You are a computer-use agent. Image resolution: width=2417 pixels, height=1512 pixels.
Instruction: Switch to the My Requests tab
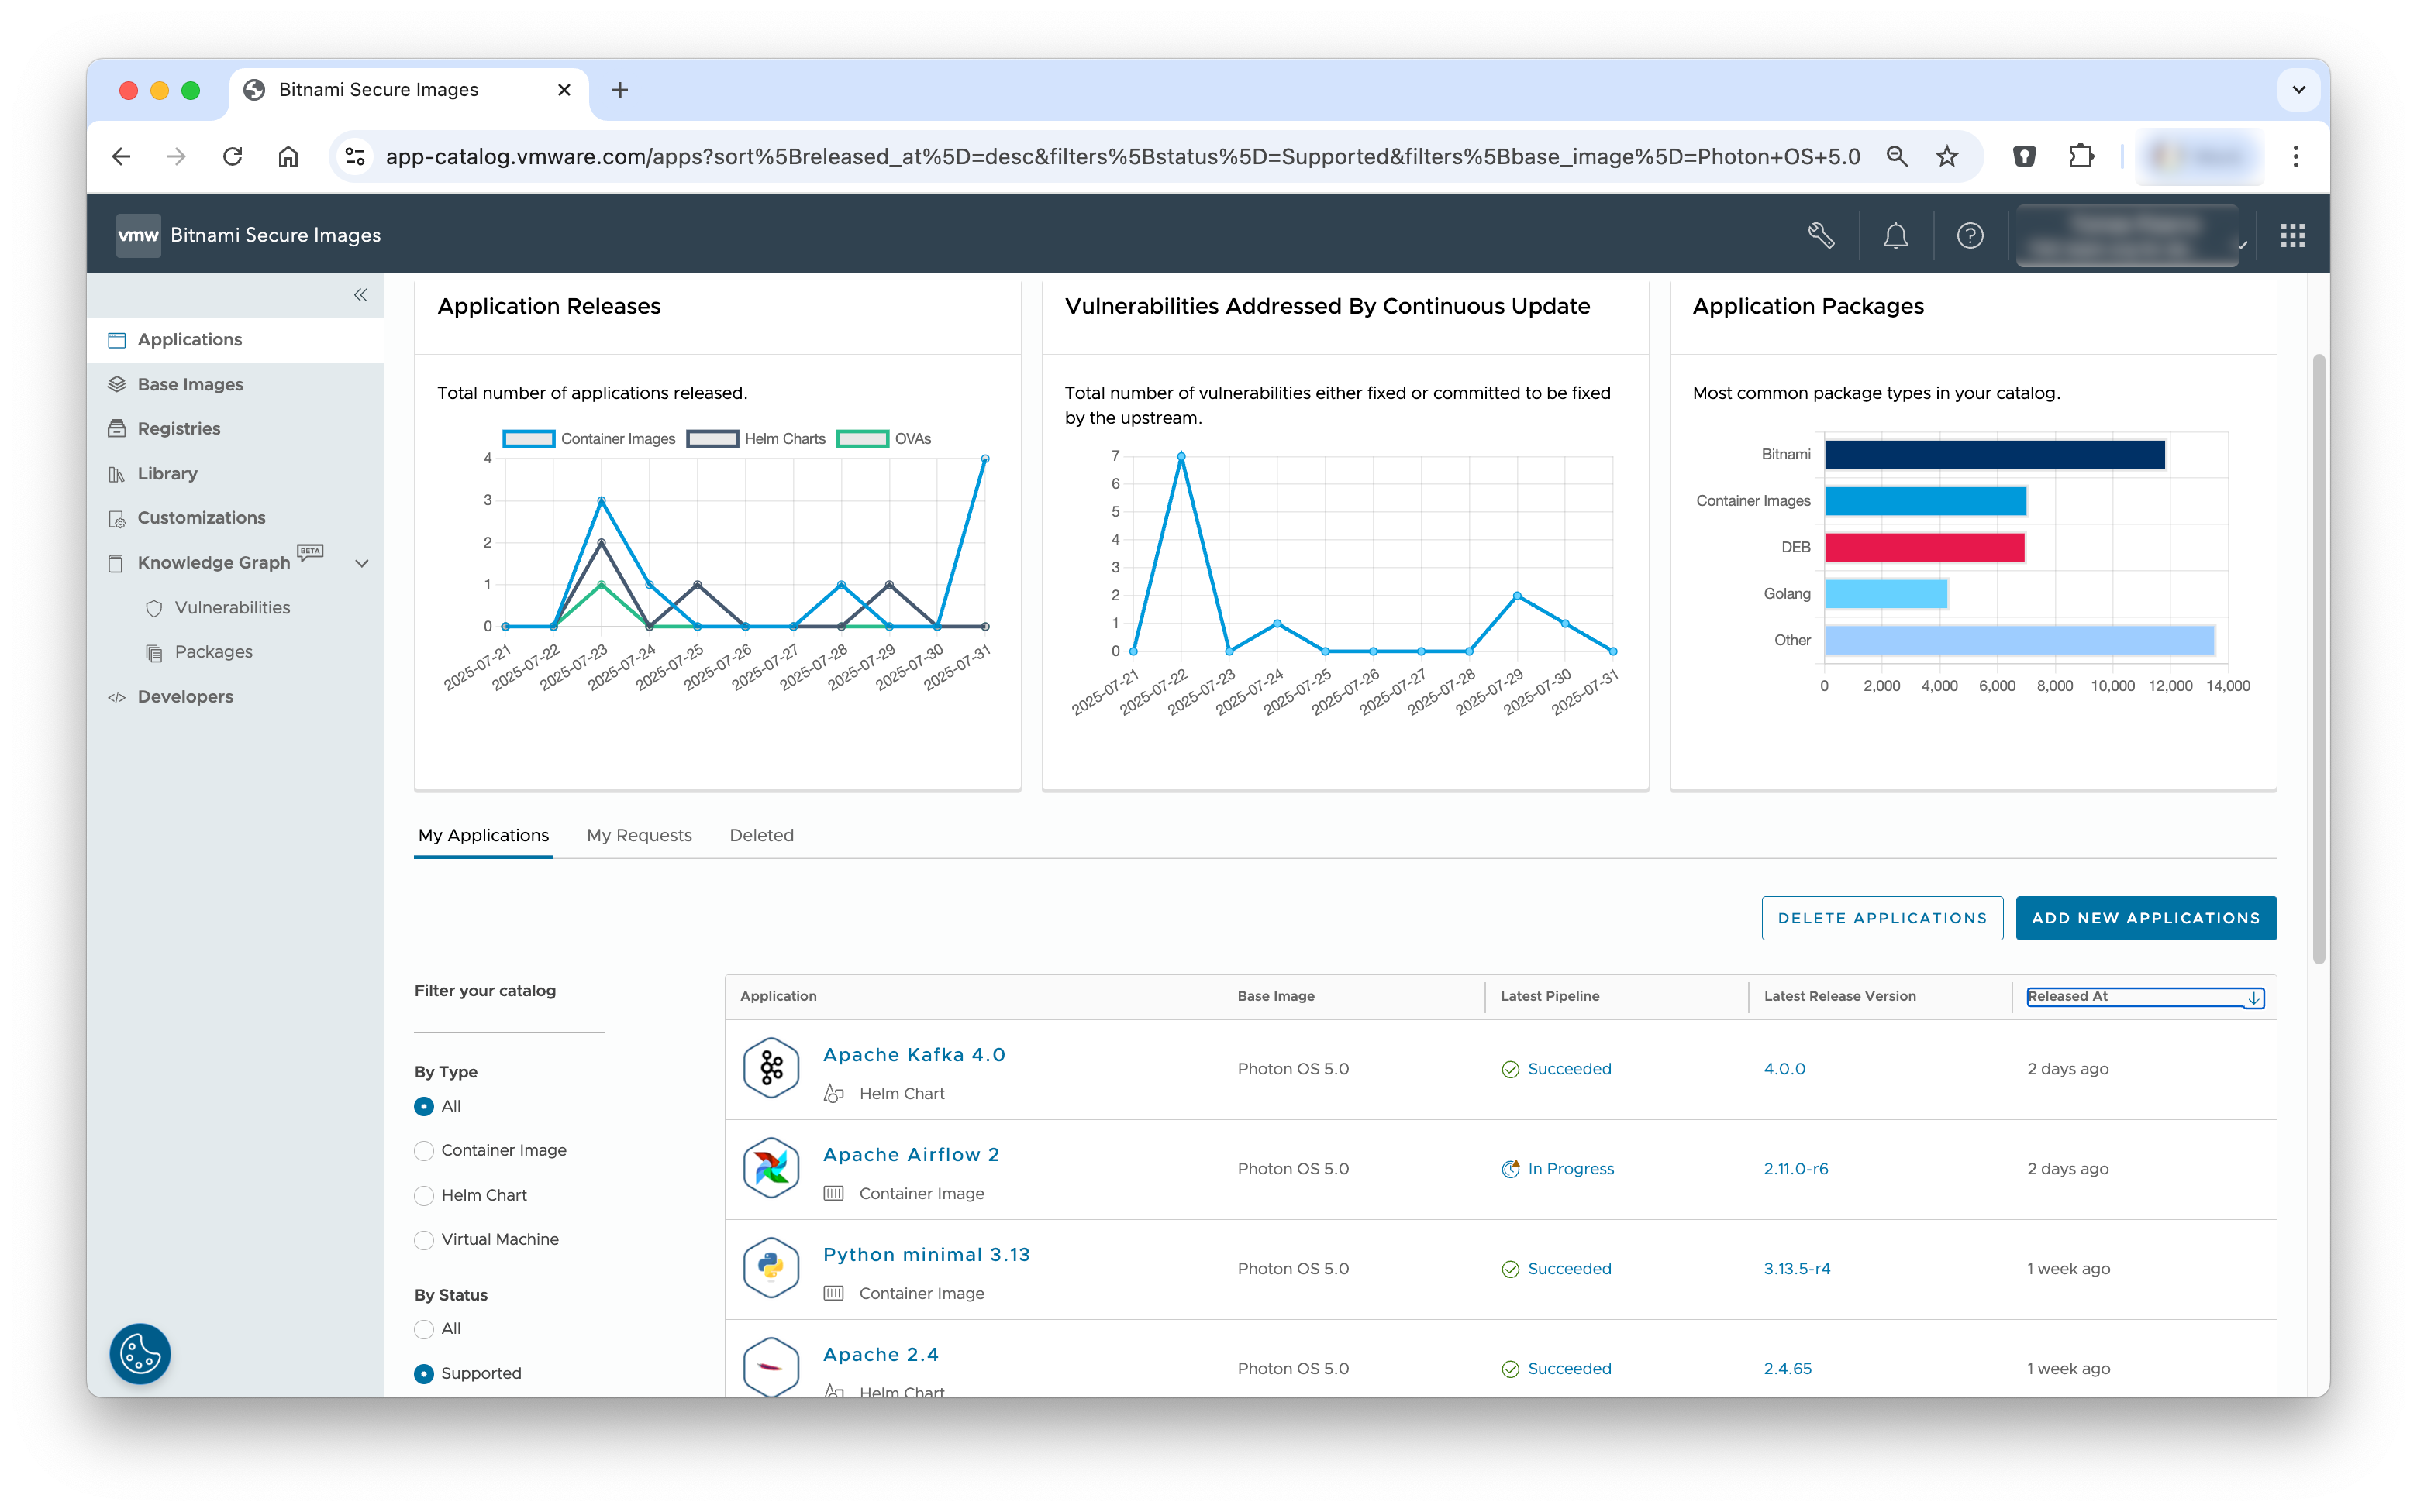639,835
